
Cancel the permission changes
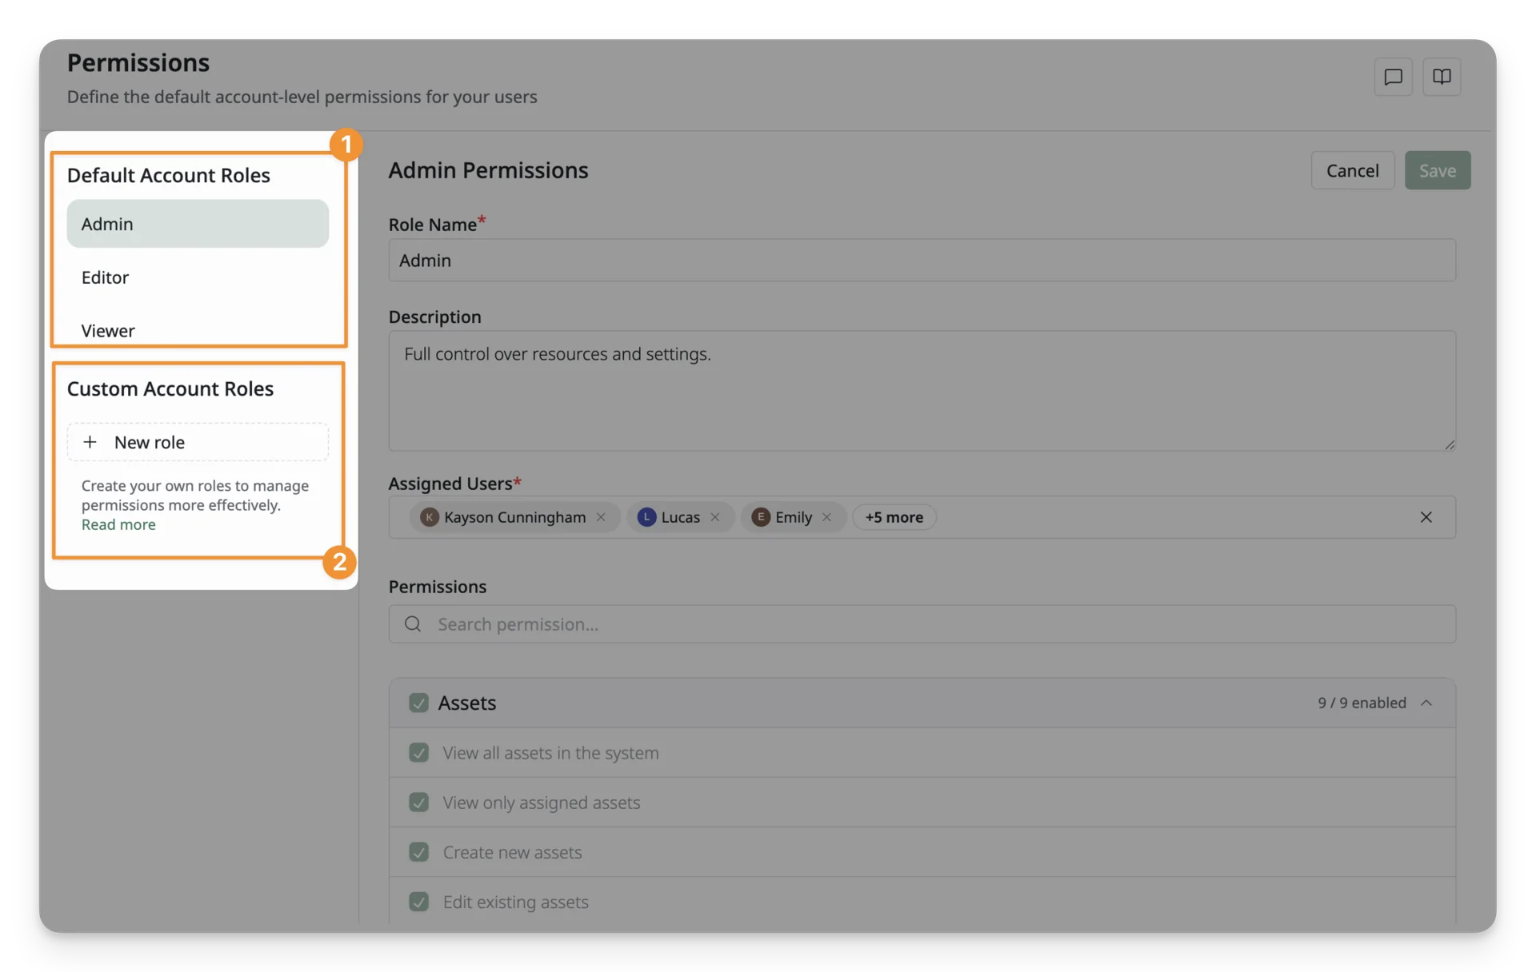(1352, 170)
